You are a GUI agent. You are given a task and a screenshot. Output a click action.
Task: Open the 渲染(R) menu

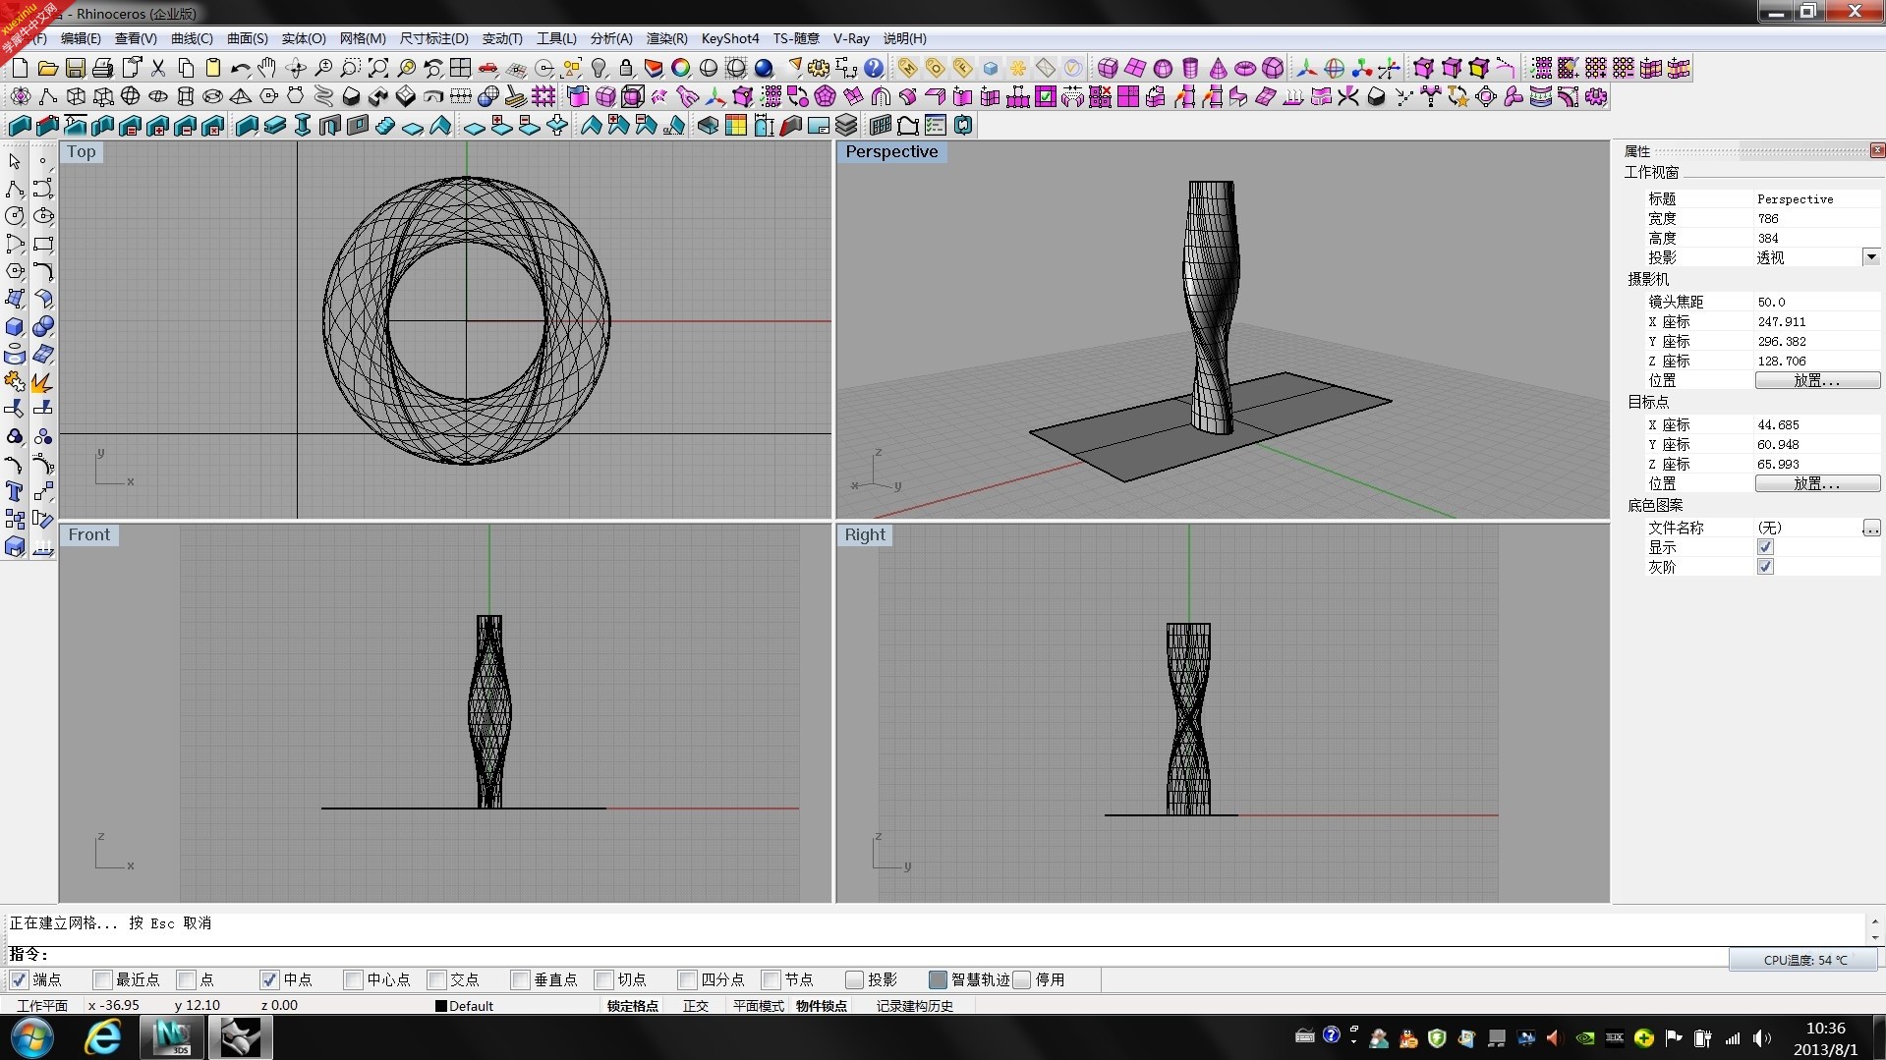coord(666,38)
